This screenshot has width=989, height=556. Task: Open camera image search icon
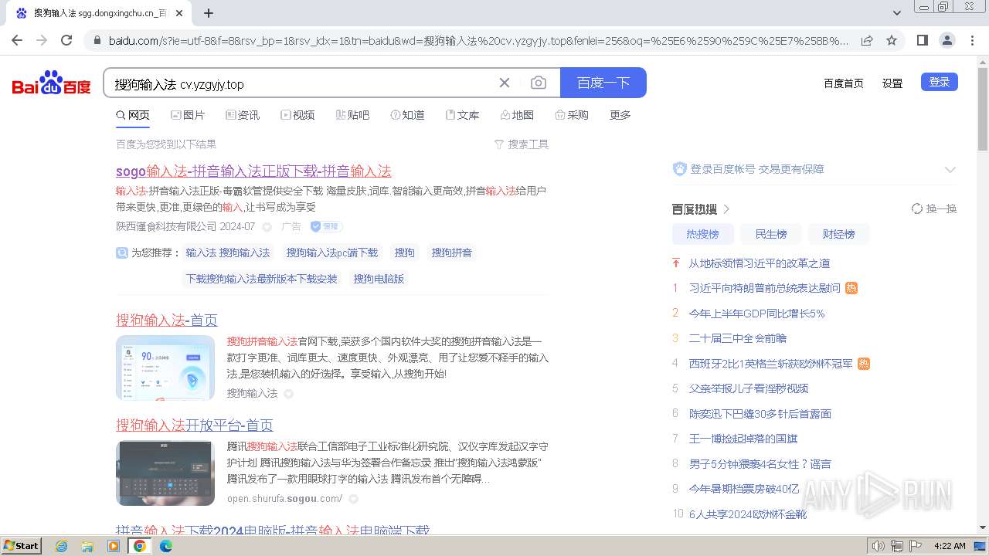539,83
